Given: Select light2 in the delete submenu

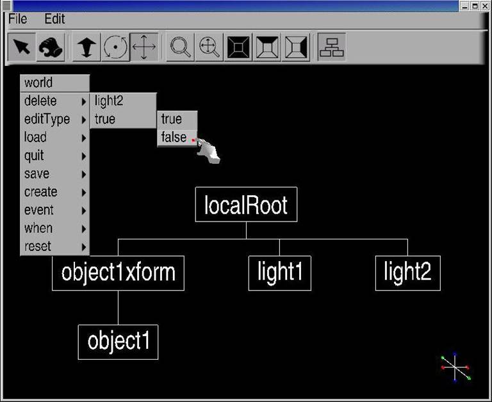Looking at the screenshot, I should pyautogui.click(x=123, y=101).
